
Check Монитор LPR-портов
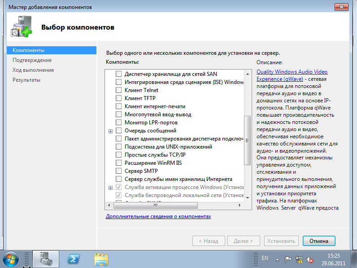click(118, 123)
